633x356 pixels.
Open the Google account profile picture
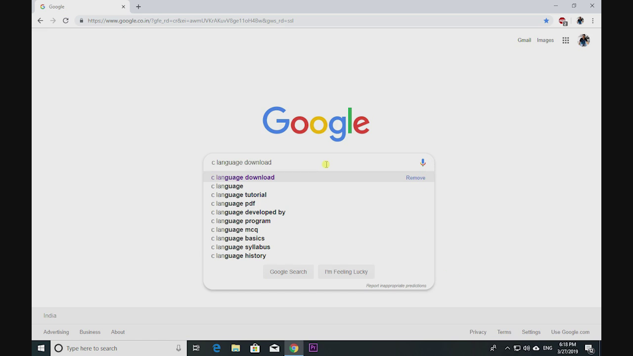click(x=584, y=41)
